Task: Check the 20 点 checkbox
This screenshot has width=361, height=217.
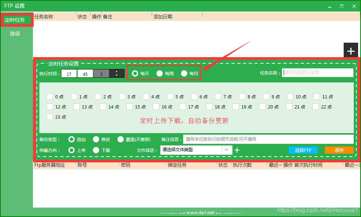Action: click(262, 107)
